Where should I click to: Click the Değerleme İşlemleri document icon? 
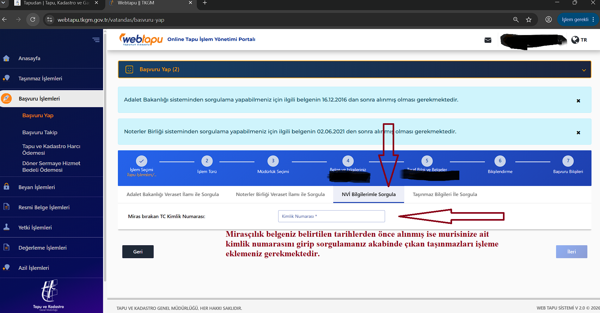(x=6, y=247)
